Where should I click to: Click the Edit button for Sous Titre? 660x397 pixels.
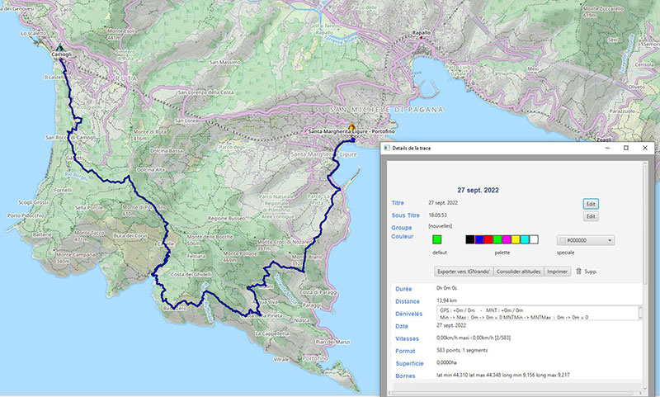click(x=591, y=216)
